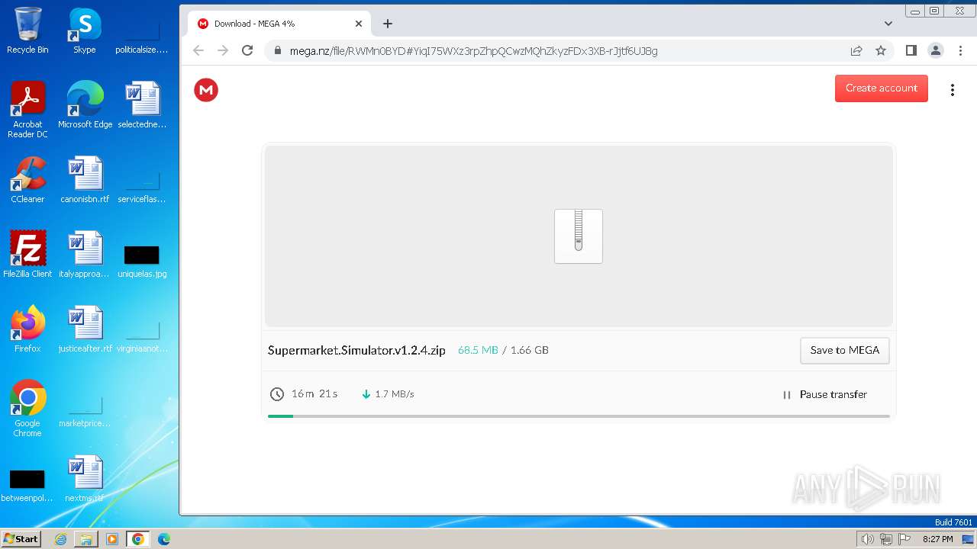Open Skype desktop shortcut
The width and height of the screenshot is (977, 549).
pyautogui.click(x=85, y=31)
